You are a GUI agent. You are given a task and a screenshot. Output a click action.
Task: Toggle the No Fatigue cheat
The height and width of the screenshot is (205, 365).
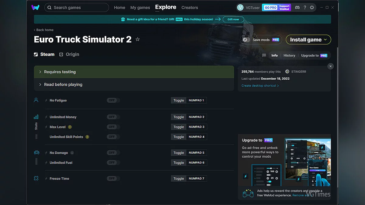click(178, 100)
